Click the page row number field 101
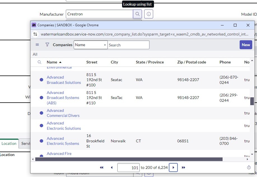Image resolution: width=257 pixels, height=177 pixels. (x=128, y=167)
